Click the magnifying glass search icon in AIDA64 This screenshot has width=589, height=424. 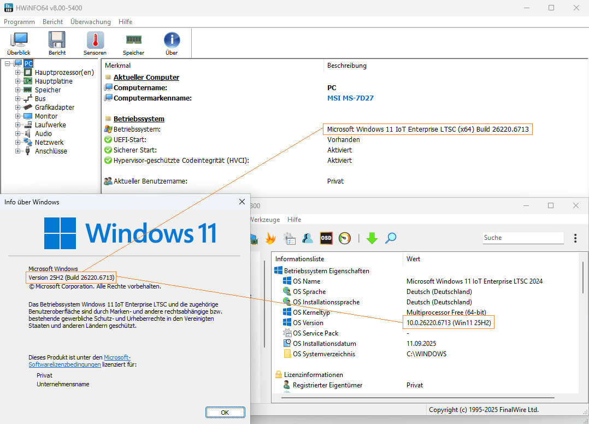[x=391, y=238]
